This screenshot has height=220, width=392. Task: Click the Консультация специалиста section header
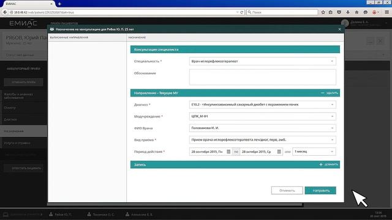point(235,50)
